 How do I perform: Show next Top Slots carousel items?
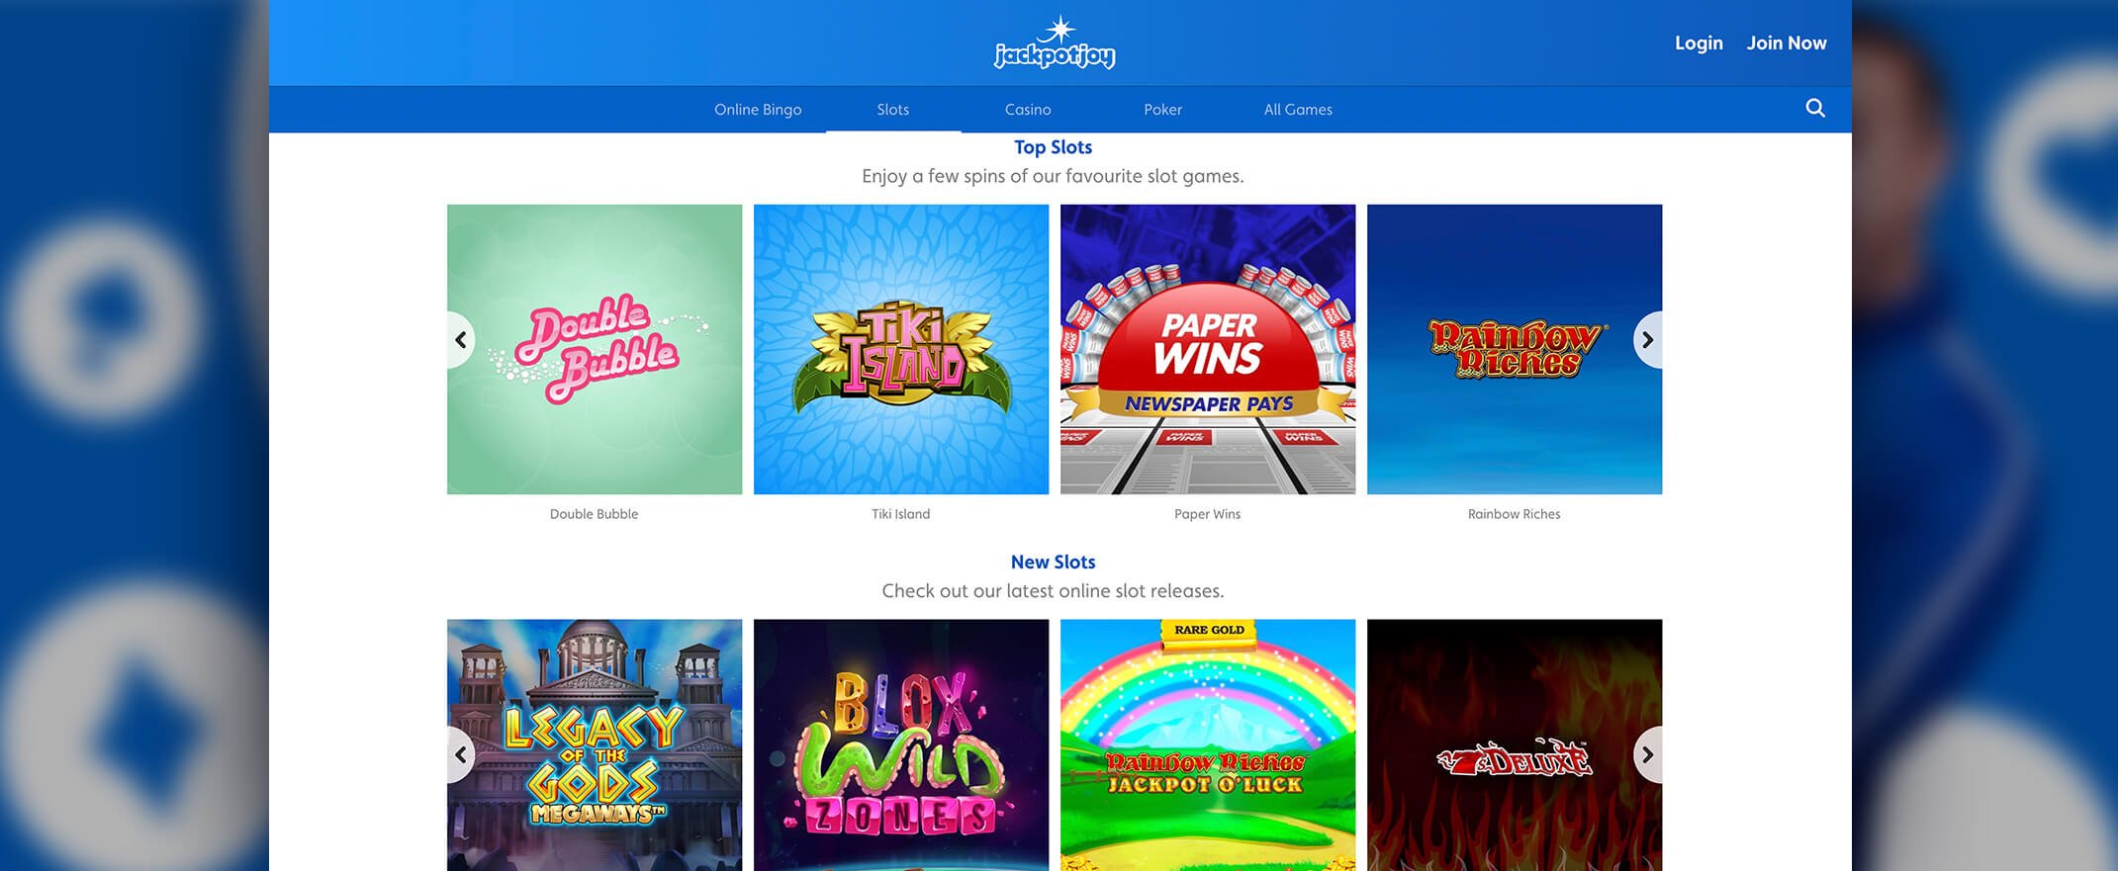pos(1647,340)
